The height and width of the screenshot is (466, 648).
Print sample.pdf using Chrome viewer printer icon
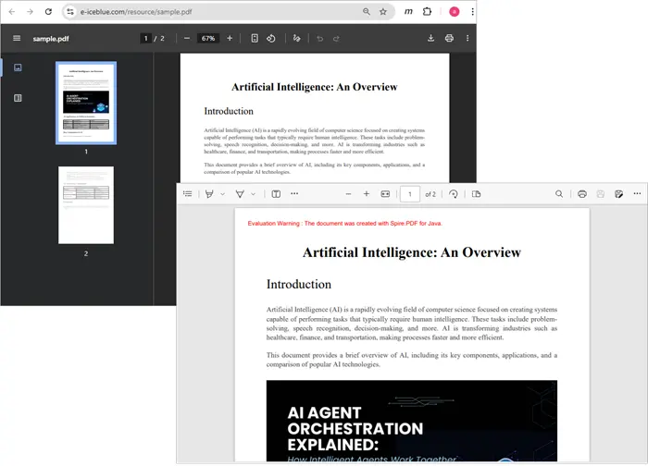[x=449, y=39]
